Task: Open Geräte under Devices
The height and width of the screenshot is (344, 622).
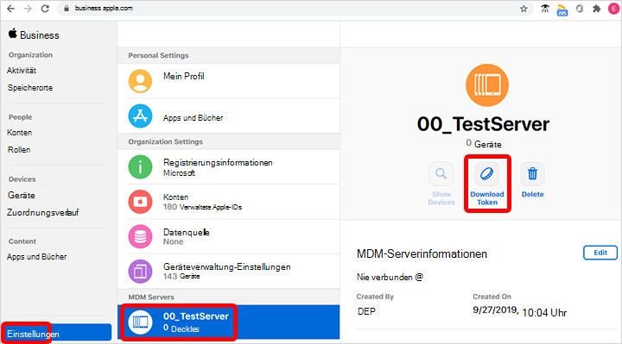Action: 22,195
